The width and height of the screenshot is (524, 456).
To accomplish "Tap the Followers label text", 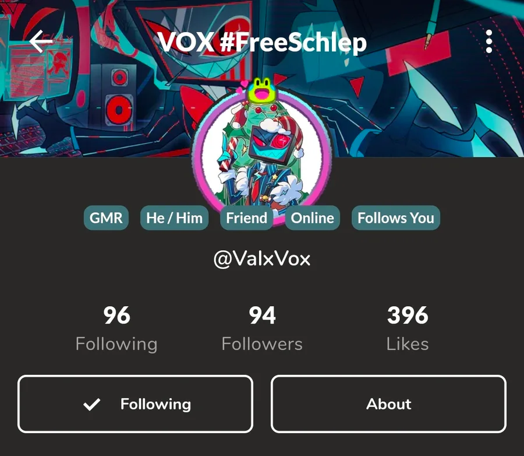I will coord(262,344).
